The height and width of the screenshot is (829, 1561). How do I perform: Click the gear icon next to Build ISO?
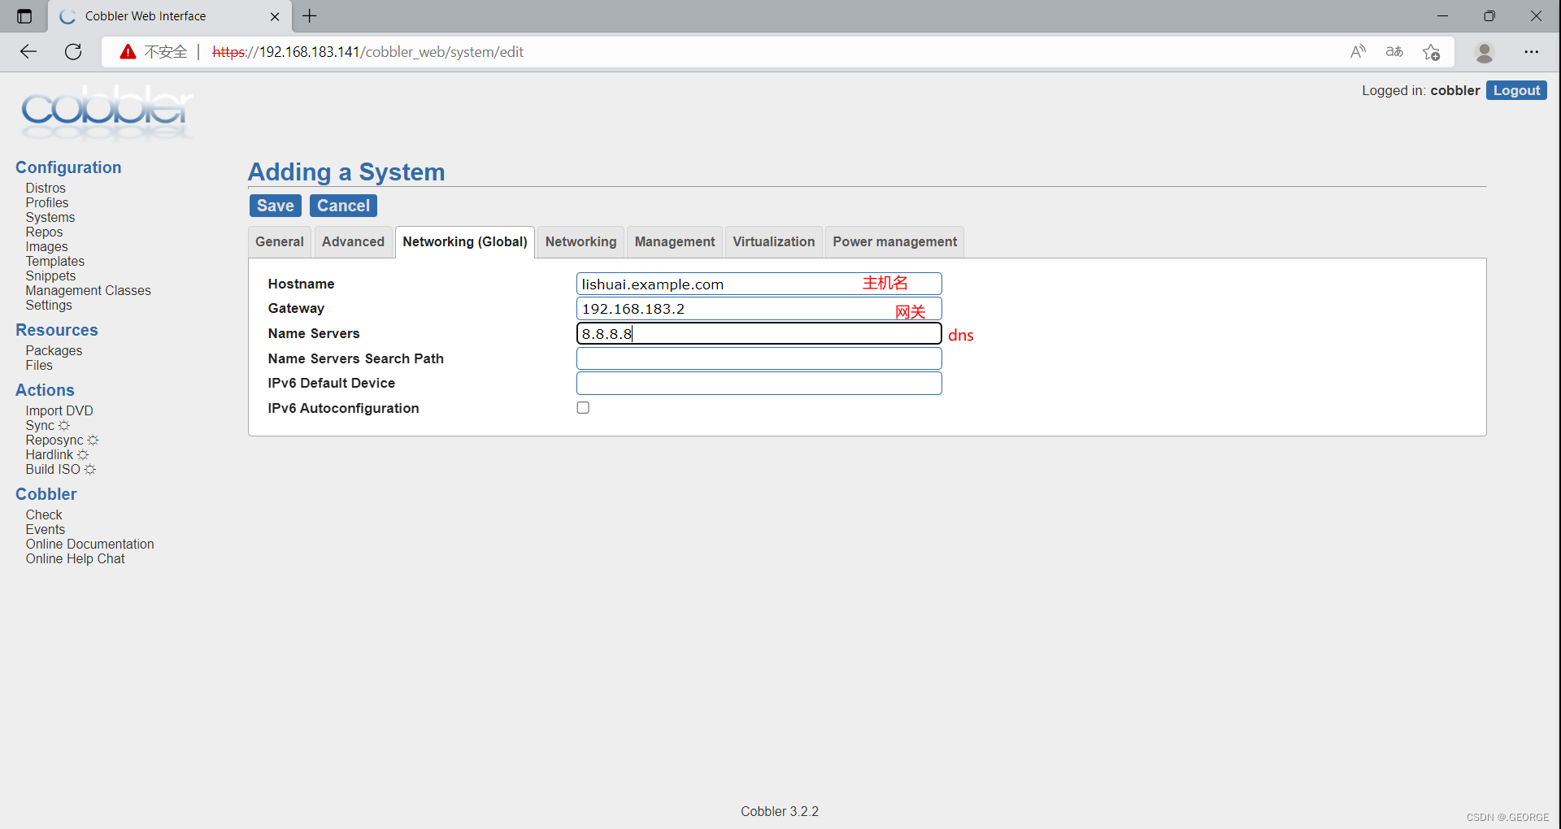90,470
